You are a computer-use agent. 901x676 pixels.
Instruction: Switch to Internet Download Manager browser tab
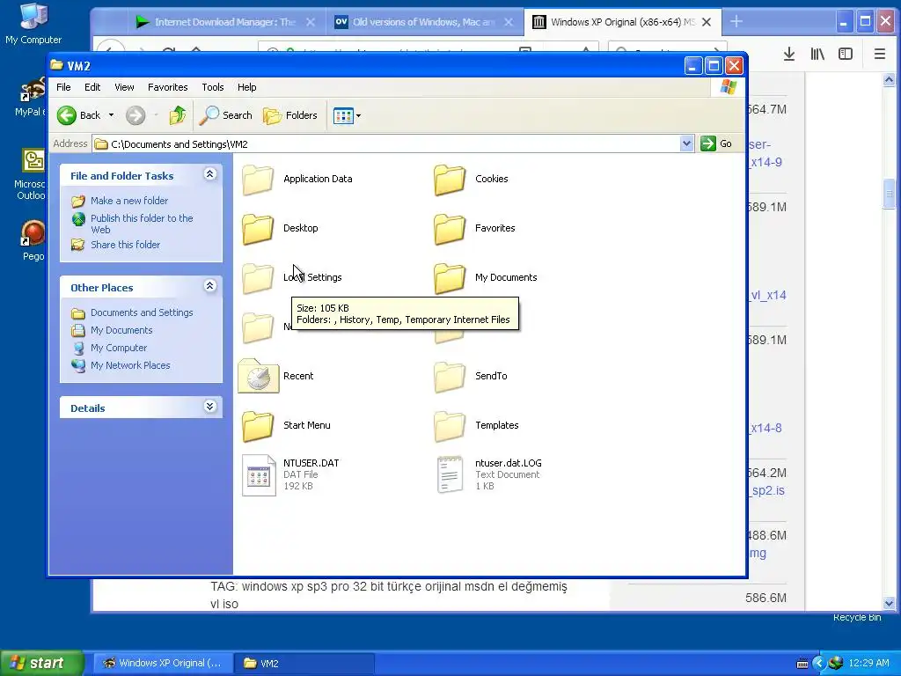pos(224,22)
